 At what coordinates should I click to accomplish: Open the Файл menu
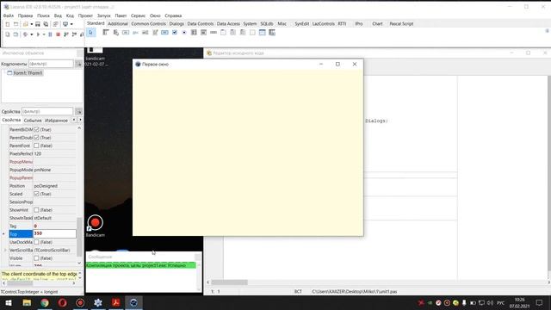[x=9, y=15]
